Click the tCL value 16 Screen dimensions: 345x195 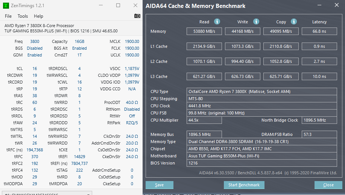(x=35, y=69)
